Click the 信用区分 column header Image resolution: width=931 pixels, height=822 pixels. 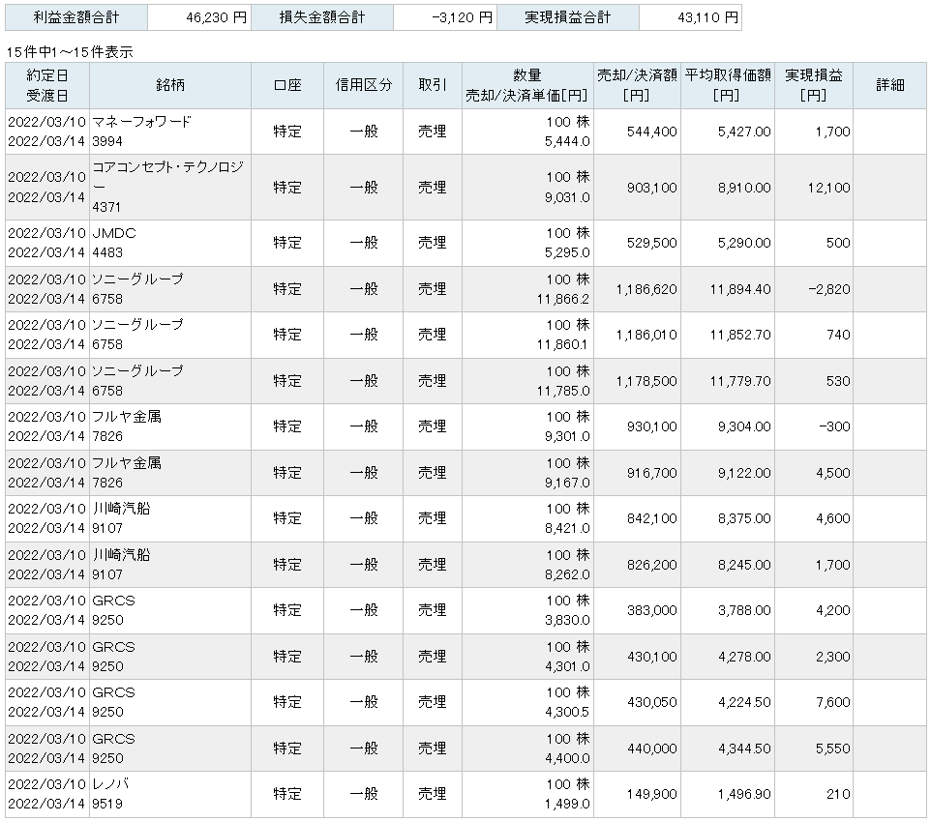[x=363, y=85]
